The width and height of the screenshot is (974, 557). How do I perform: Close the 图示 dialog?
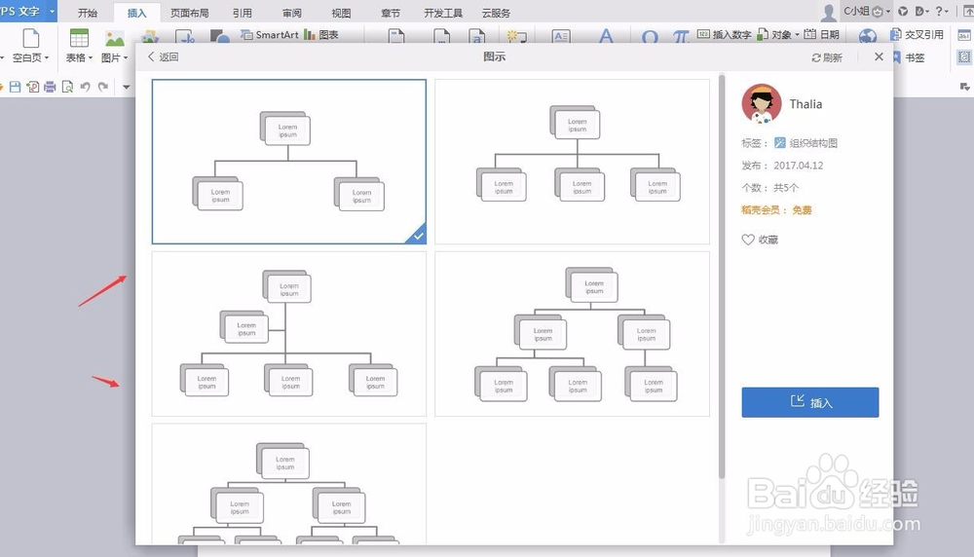click(x=879, y=57)
